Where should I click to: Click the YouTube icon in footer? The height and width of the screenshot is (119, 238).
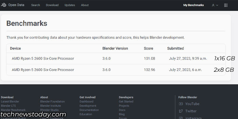(181, 104)
